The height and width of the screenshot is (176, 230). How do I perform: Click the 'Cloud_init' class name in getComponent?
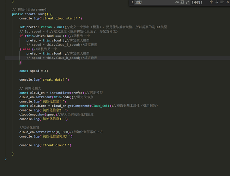click(x=101, y=106)
